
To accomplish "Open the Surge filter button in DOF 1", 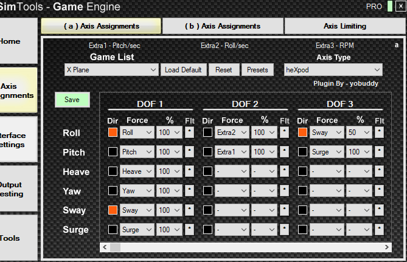I will tap(189, 230).
